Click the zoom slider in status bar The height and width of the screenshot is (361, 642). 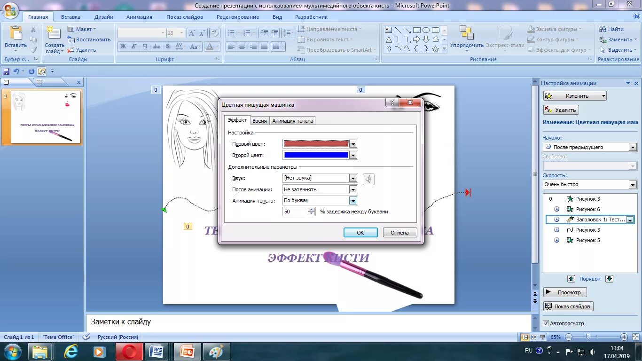coord(588,337)
